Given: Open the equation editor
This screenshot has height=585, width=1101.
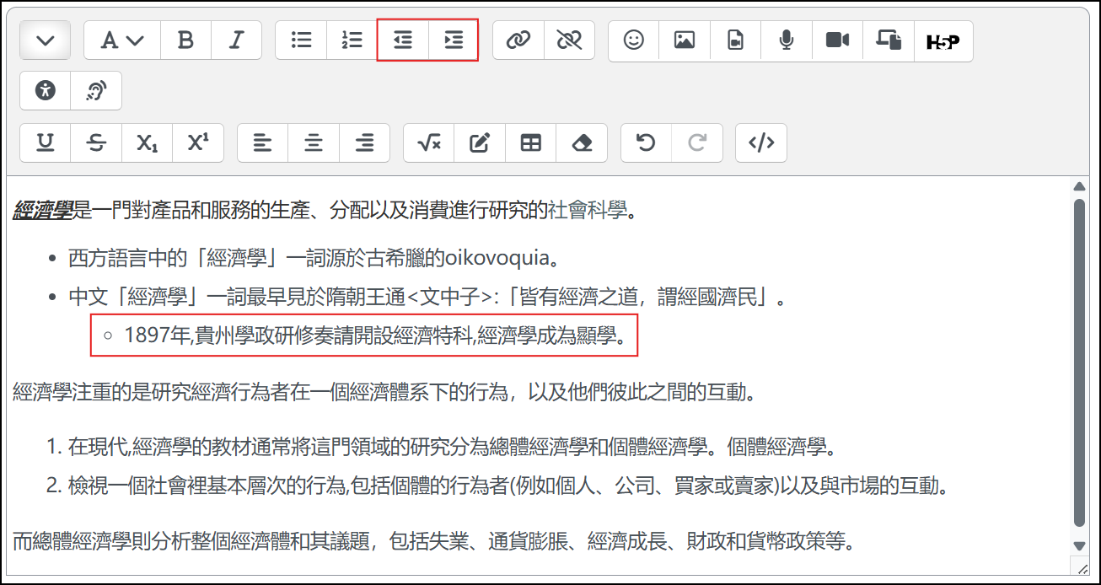Looking at the screenshot, I should tap(429, 142).
